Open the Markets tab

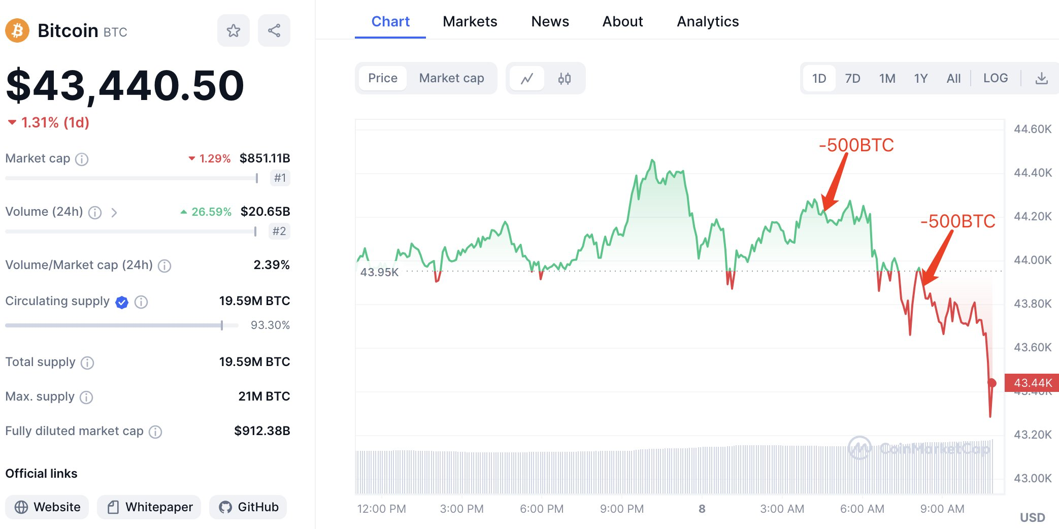[470, 21]
